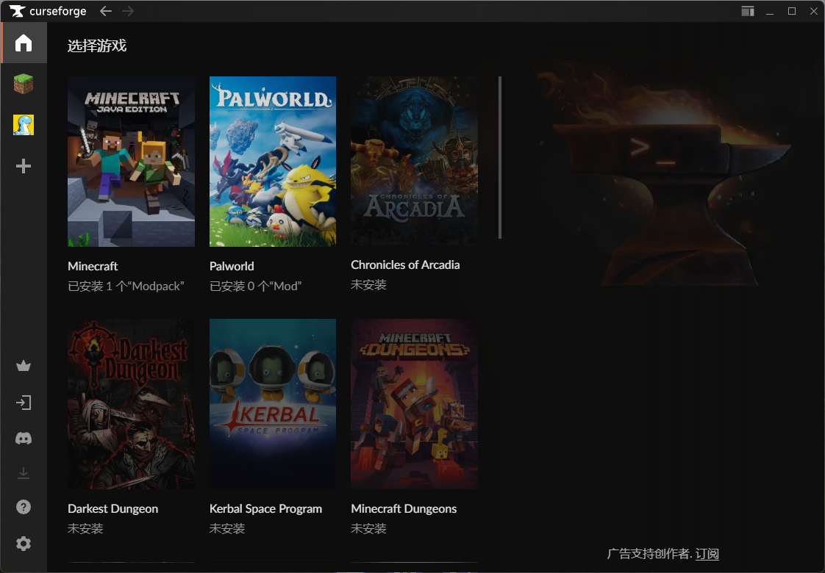Close the curseforge window
This screenshot has width=825, height=573.
813,11
